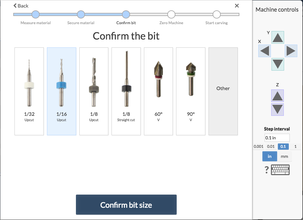Jump to the Zero Machine step

[171, 14]
